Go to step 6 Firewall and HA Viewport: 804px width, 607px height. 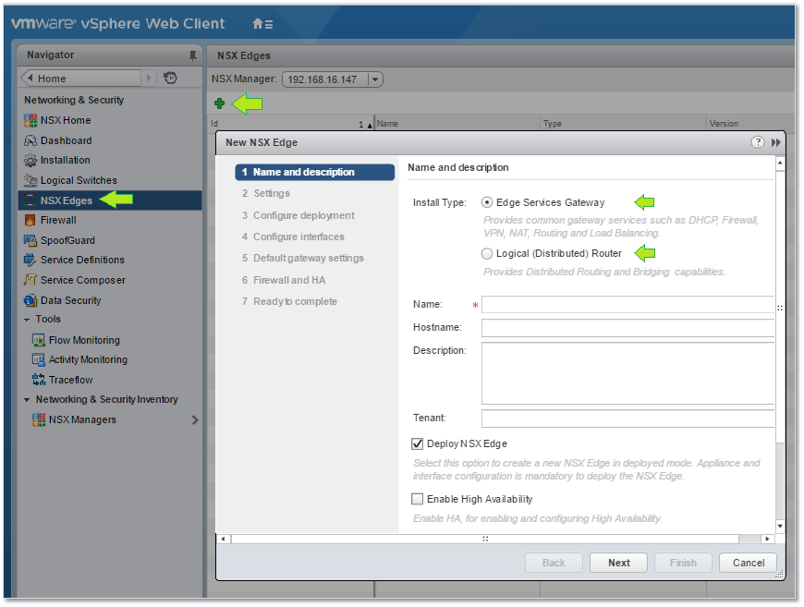pyautogui.click(x=284, y=281)
